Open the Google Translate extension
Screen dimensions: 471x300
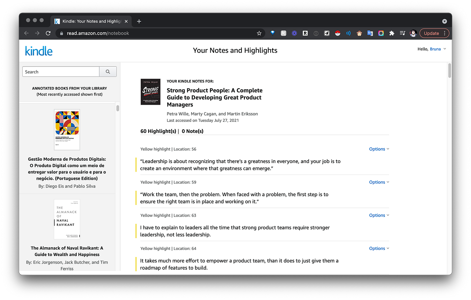click(x=370, y=33)
